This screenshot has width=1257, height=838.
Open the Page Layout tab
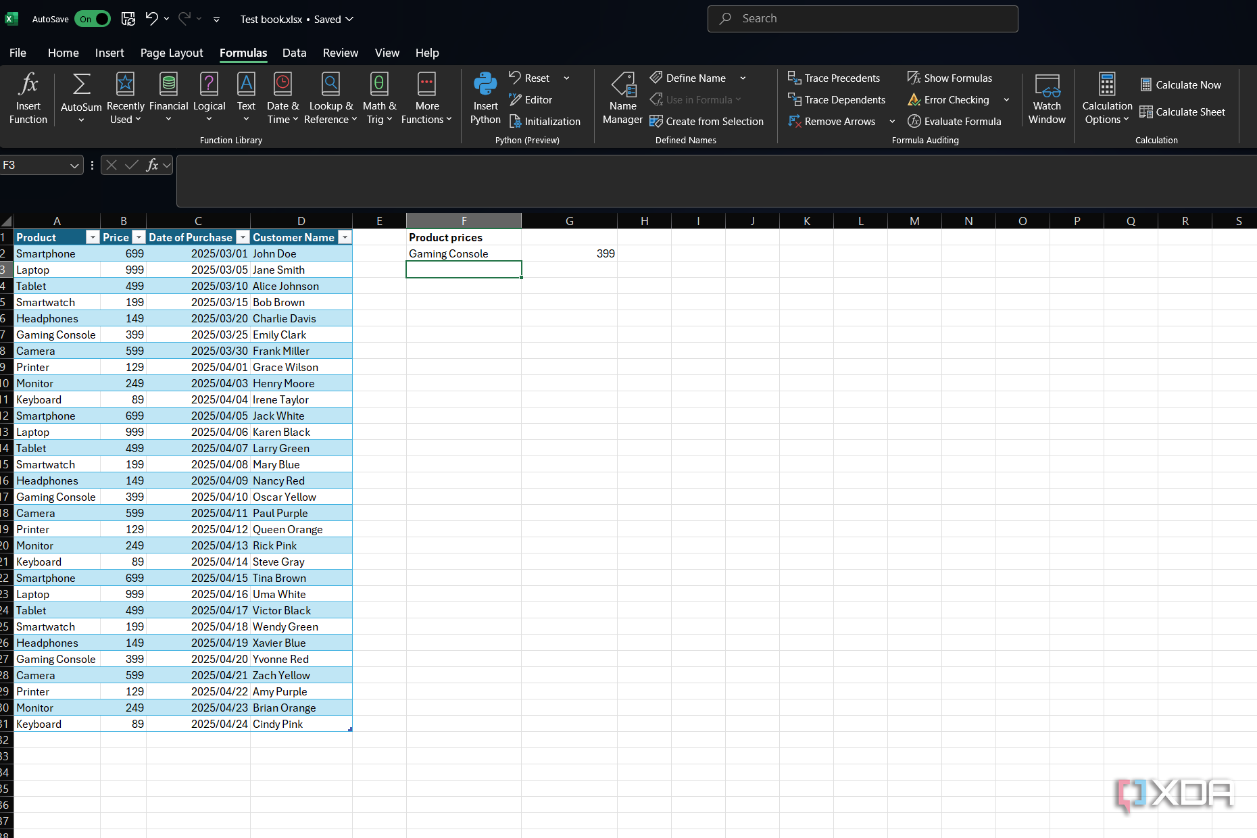(x=172, y=53)
